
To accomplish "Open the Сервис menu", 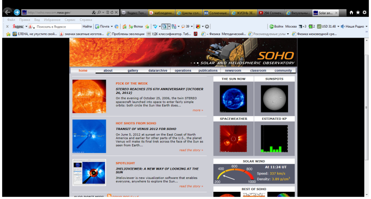I will pos(70,20).
